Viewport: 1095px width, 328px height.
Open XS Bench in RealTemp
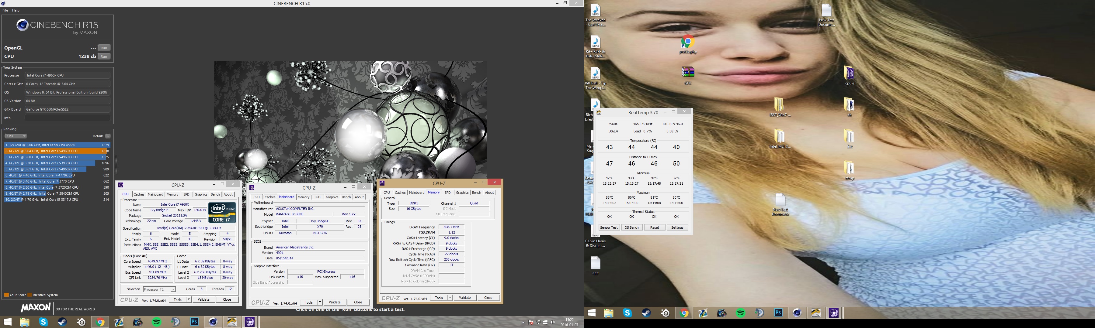pos(632,228)
